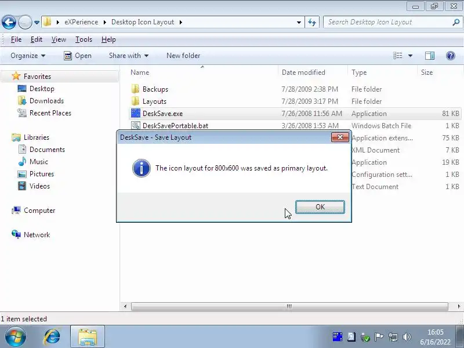Open the recent pages dropdown arrow

click(x=37, y=23)
